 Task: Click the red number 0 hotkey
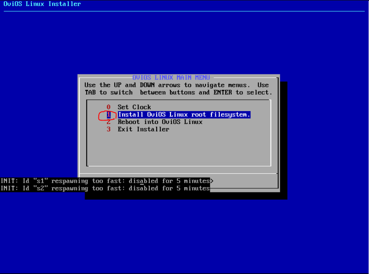click(x=108, y=107)
